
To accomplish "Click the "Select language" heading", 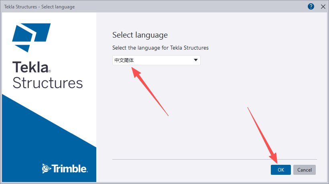I will (140, 35).
